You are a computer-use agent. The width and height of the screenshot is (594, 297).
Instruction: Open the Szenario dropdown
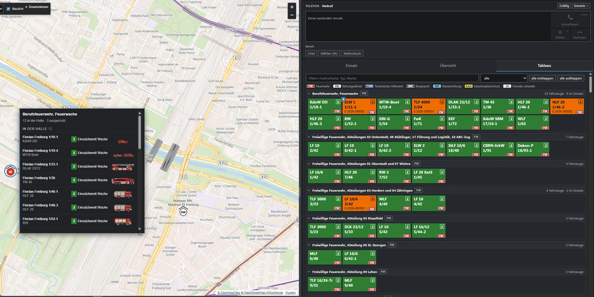pos(580,6)
